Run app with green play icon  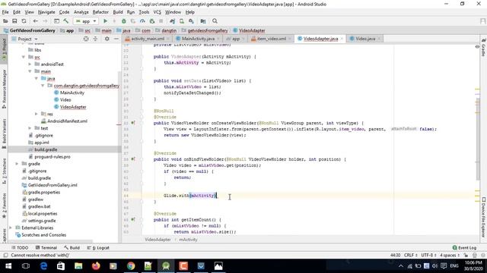tap(105, 21)
